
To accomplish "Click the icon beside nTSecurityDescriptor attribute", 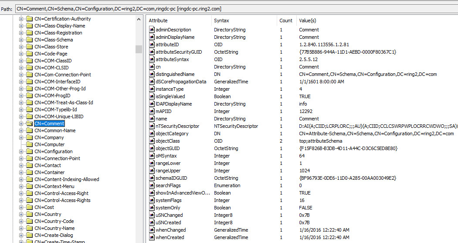I will pyautogui.click(x=152, y=127).
